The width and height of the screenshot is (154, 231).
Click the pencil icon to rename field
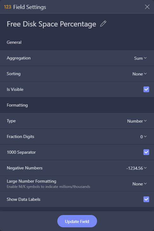click(103, 24)
